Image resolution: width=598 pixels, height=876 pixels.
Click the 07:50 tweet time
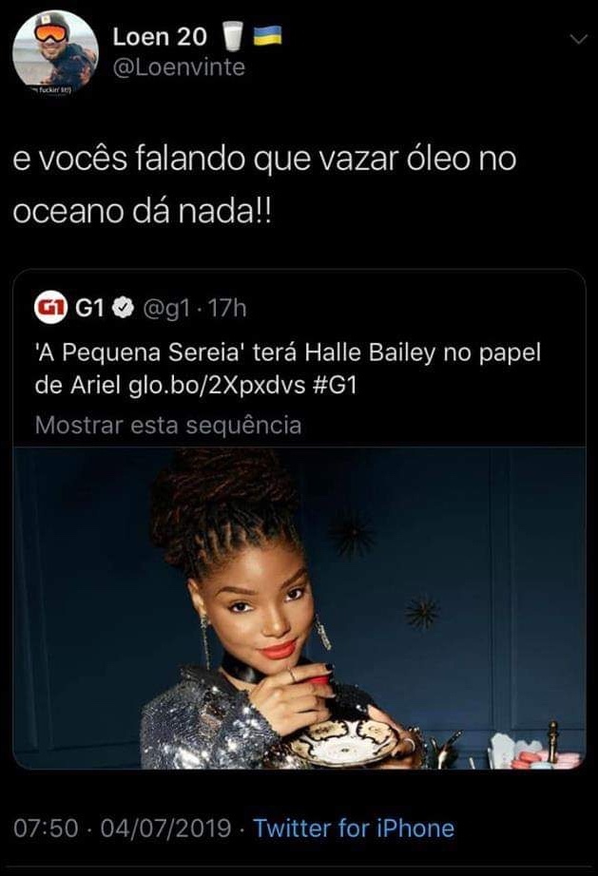tap(46, 828)
